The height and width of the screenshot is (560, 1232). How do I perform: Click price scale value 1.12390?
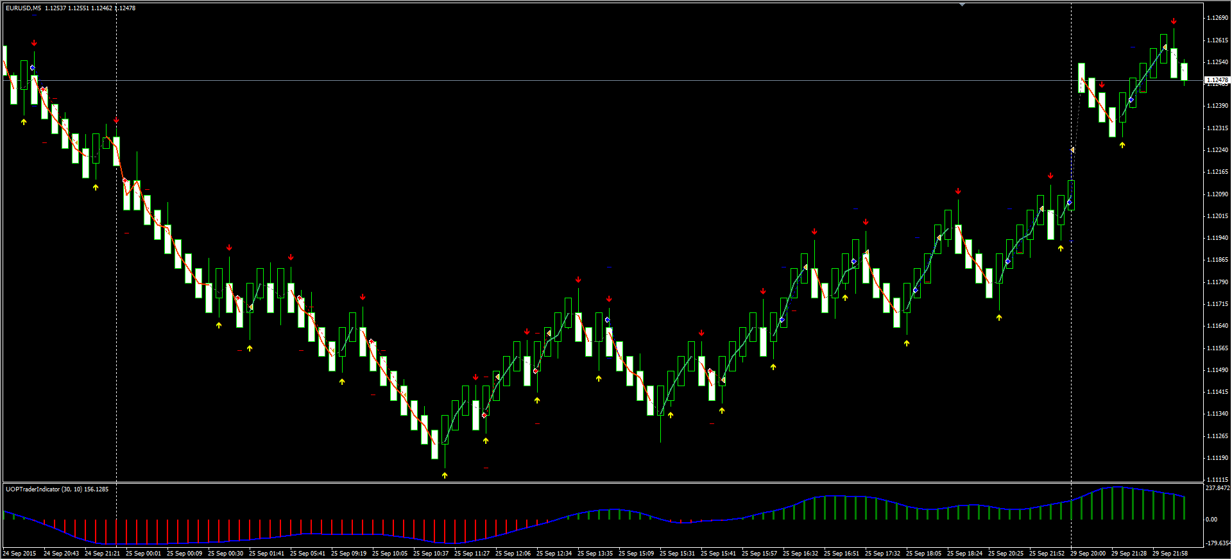point(1217,105)
